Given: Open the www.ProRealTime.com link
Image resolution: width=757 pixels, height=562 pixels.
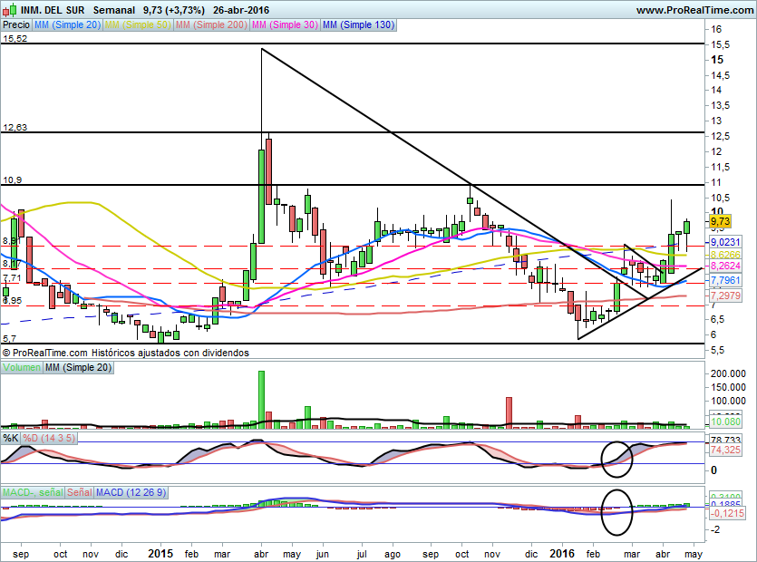Looking at the screenshot, I should point(694,10).
